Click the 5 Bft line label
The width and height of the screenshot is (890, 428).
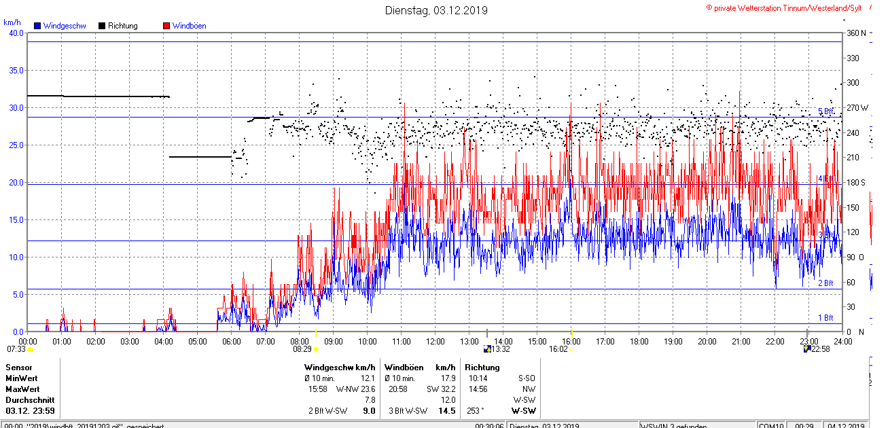pos(825,111)
